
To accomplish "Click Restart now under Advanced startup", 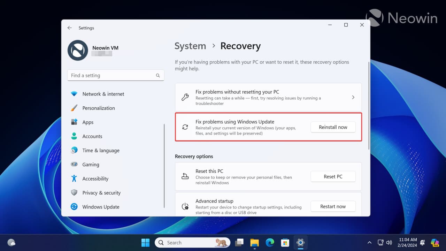I will [x=333, y=206].
